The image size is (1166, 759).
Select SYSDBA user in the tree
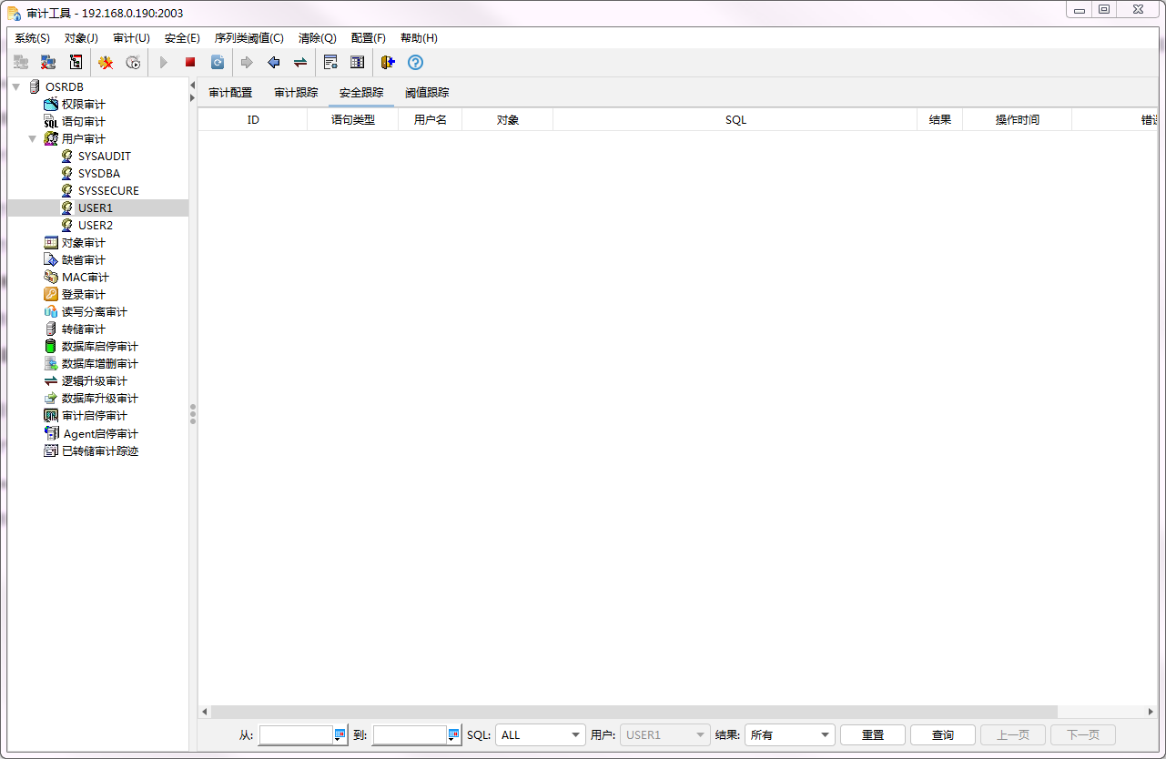(x=98, y=174)
